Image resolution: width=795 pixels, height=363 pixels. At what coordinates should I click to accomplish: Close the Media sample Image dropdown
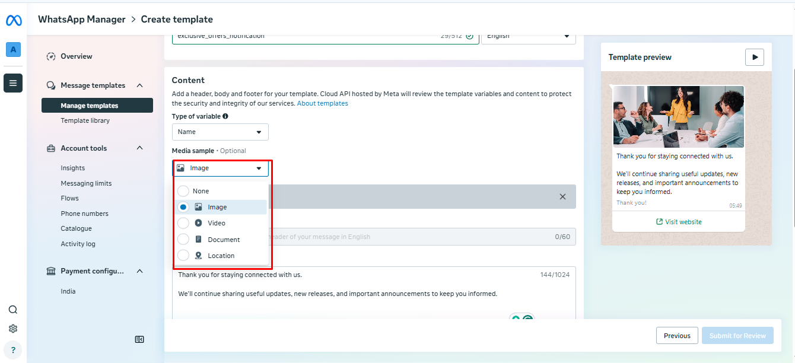coord(220,168)
